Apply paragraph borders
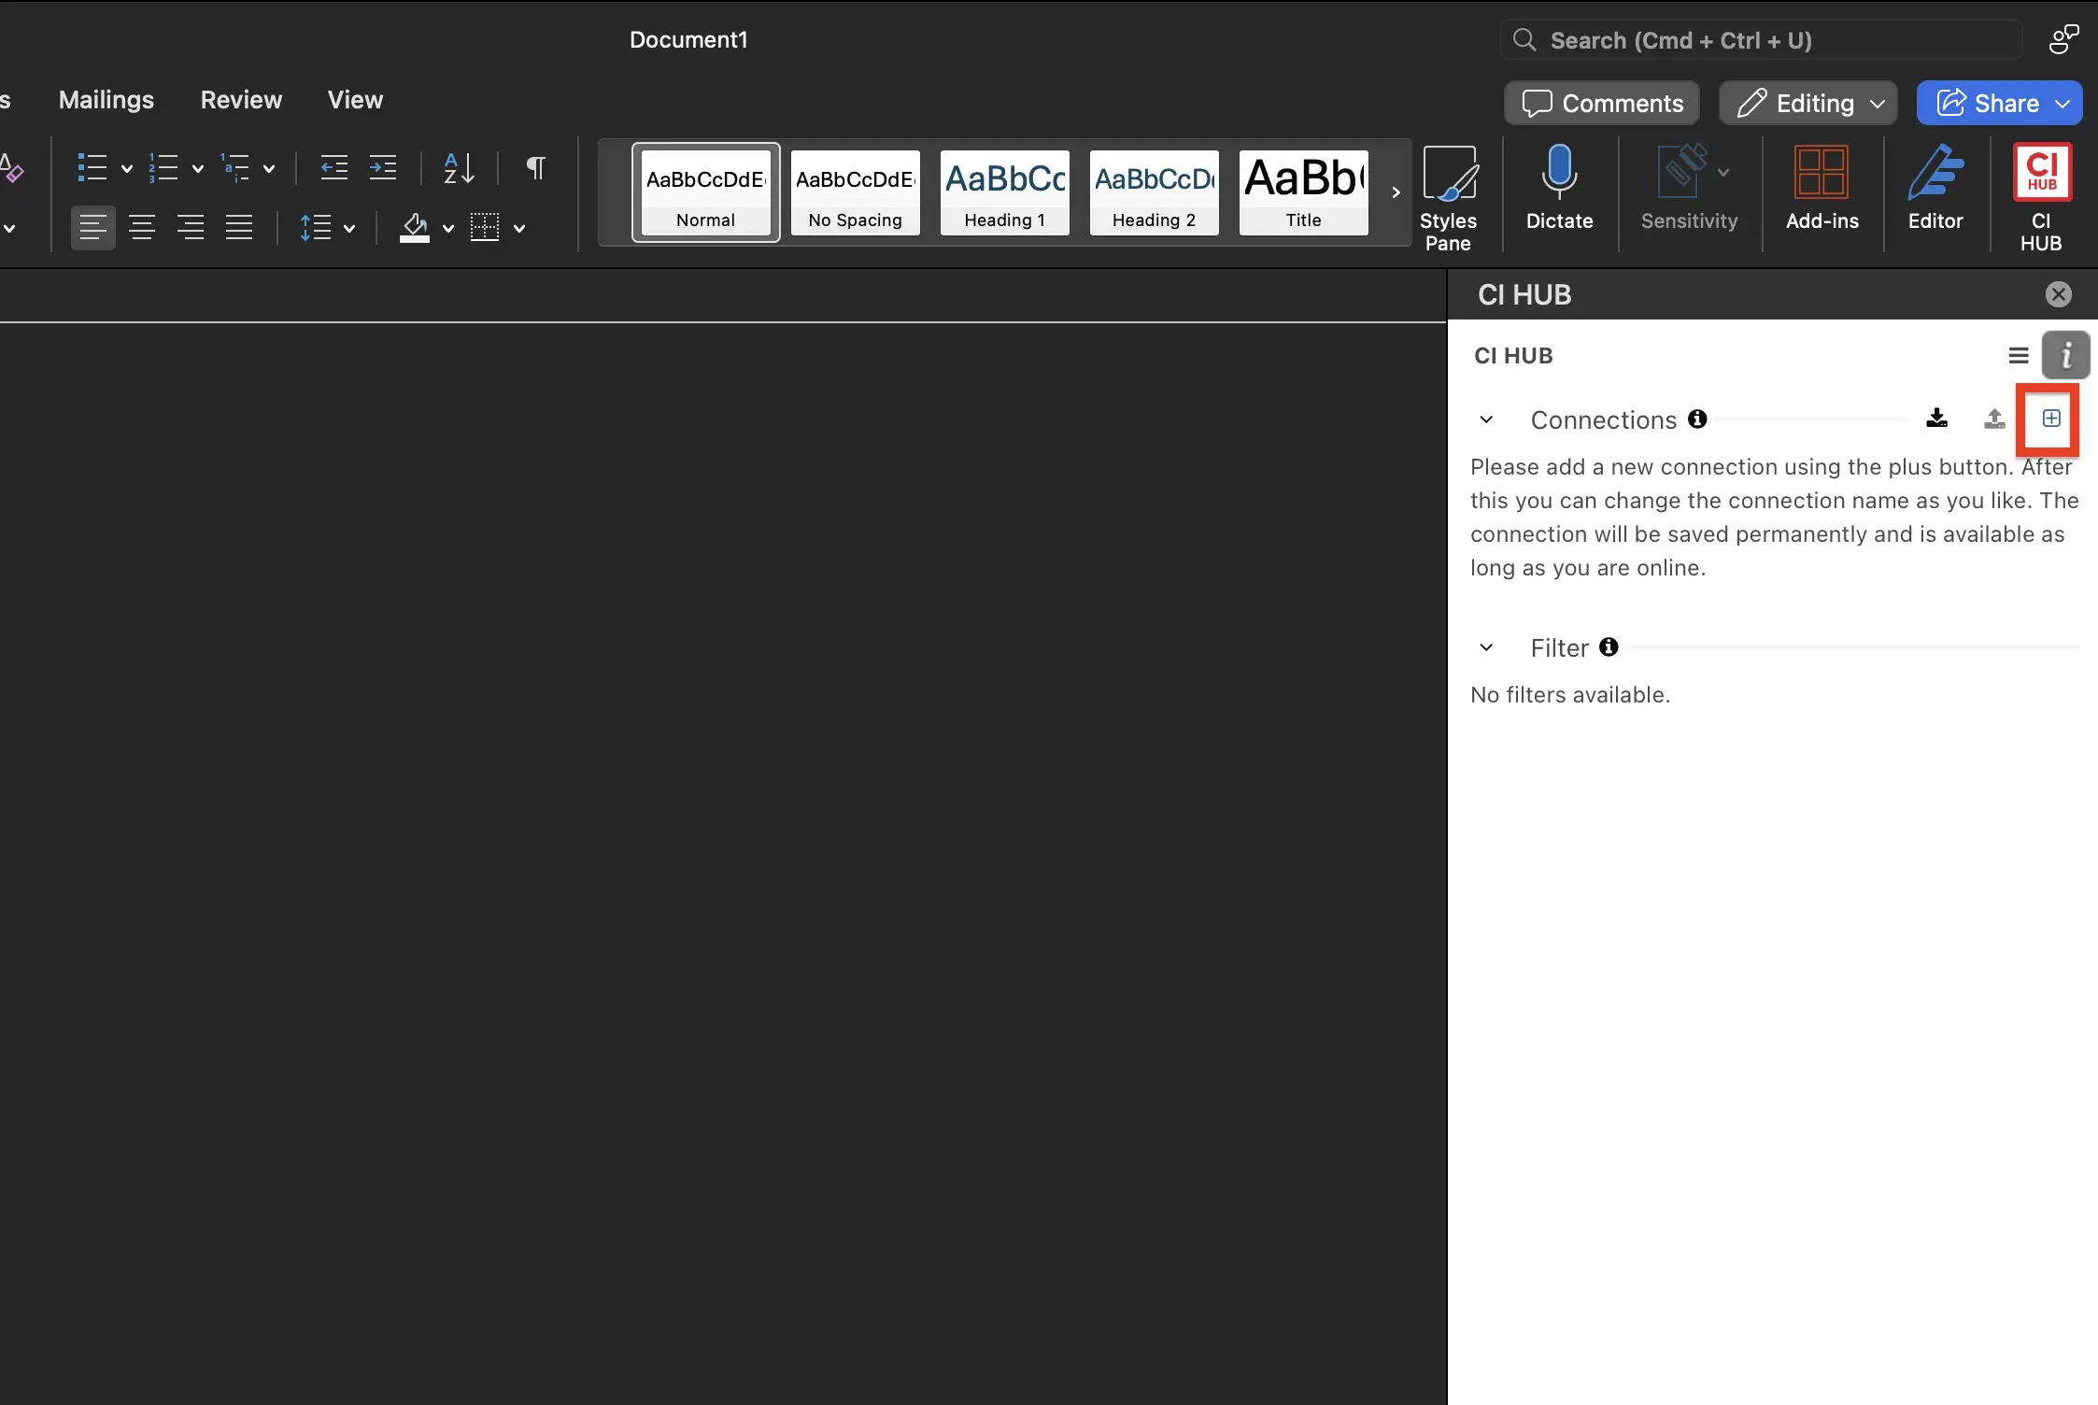Image resolution: width=2098 pixels, height=1405 pixels. 485,228
